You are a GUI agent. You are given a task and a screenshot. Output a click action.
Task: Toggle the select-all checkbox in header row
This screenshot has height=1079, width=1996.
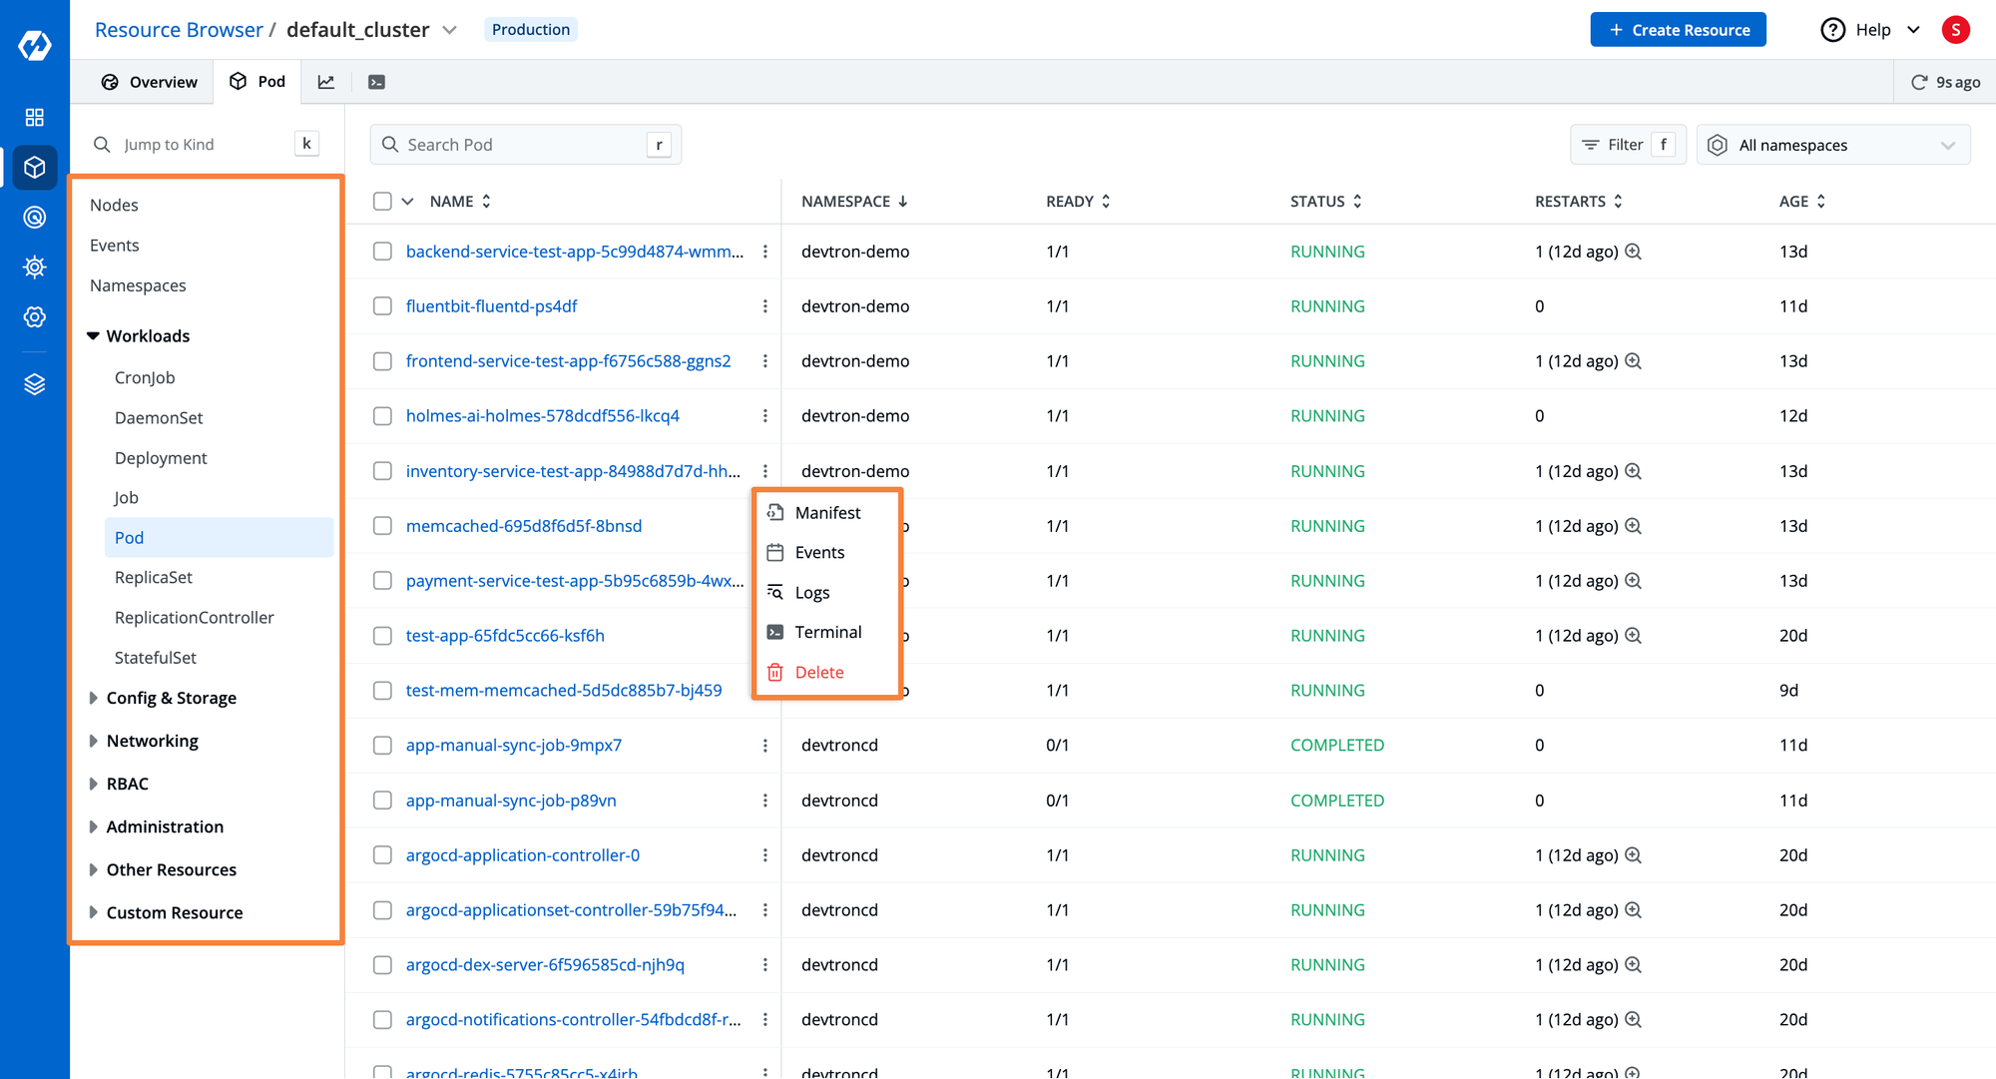point(382,201)
